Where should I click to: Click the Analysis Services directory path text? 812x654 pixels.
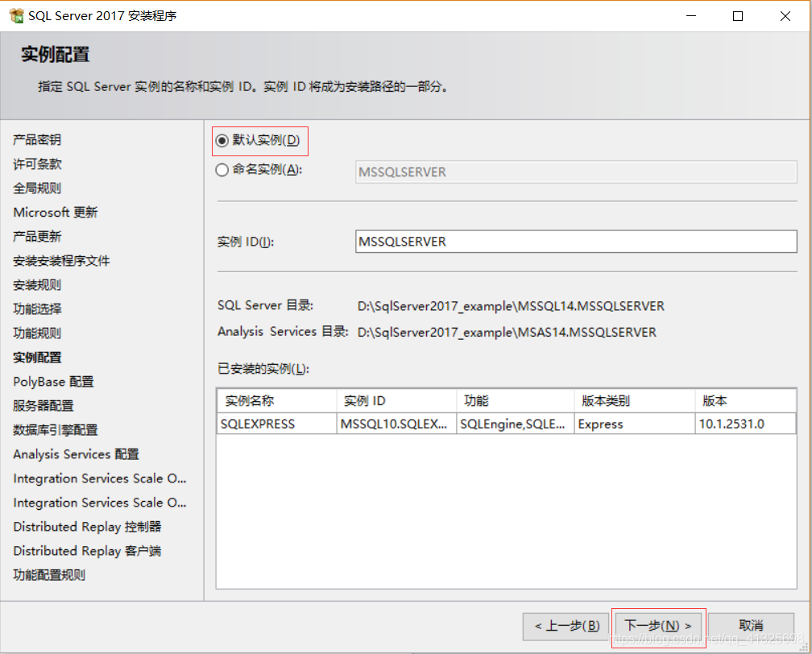click(507, 332)
